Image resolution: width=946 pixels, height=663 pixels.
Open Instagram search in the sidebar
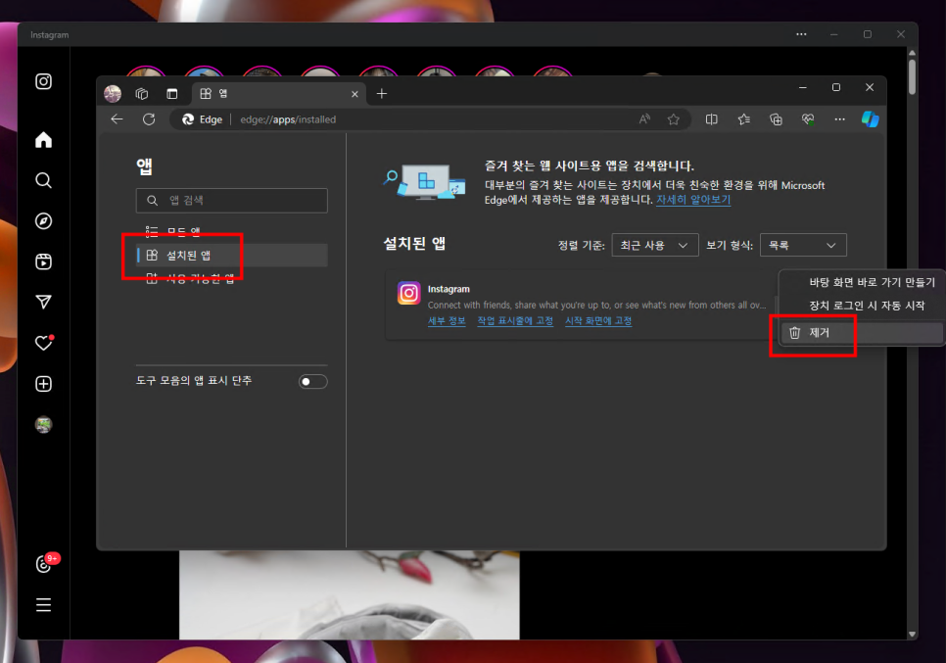(x=43, y=180)
